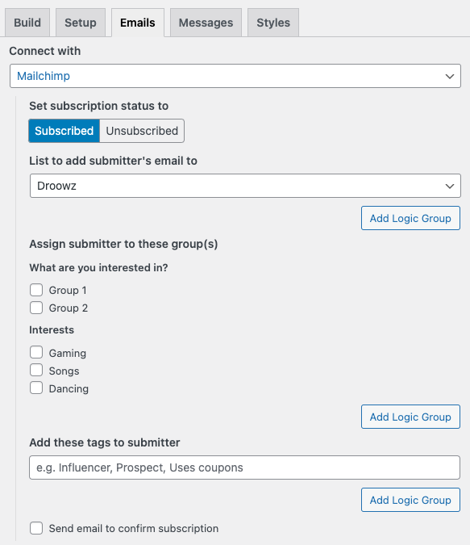
Task: Click Add Logic Group below list dropdown
Action: pyautogui.click(x=410, y=218)
